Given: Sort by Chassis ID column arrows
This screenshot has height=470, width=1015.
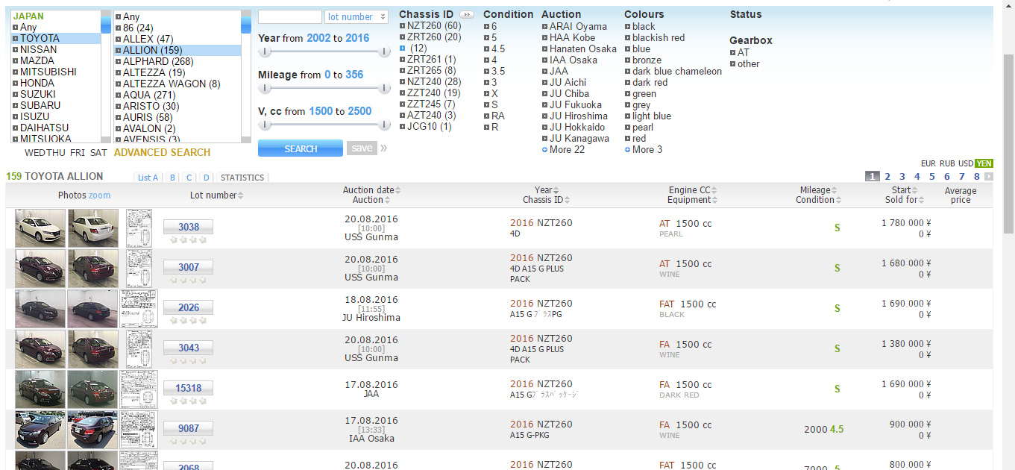Looking at the screenshot, I should point(568,200).
